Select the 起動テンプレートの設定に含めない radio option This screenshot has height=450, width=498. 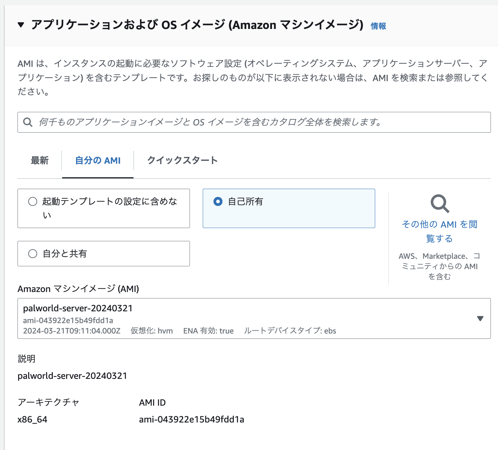pos(33,202)
